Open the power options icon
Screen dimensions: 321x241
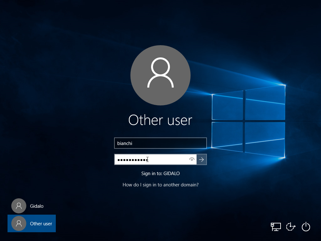click(306, 227)
